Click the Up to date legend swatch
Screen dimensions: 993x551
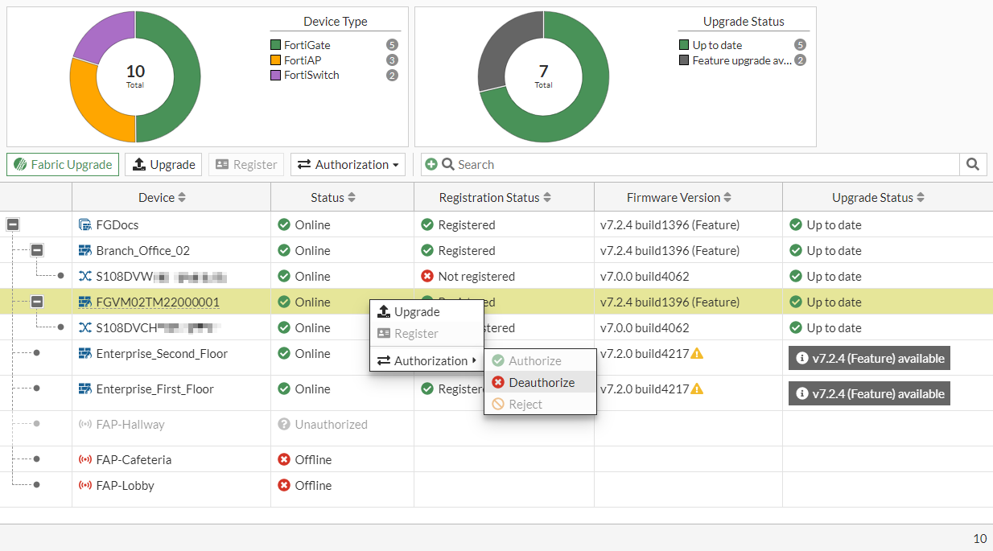pos(684,45)
